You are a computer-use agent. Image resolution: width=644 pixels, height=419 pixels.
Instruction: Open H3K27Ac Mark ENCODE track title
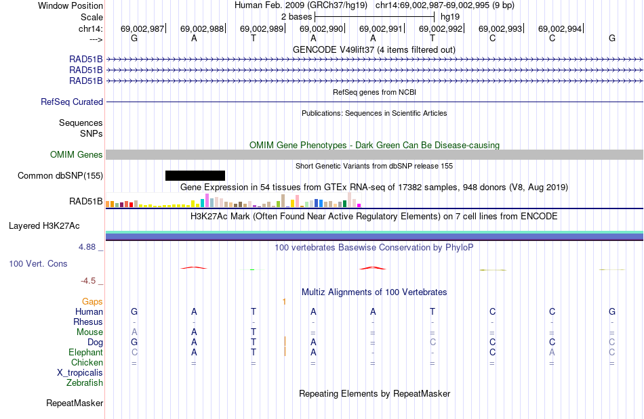(x=374, y=216)
